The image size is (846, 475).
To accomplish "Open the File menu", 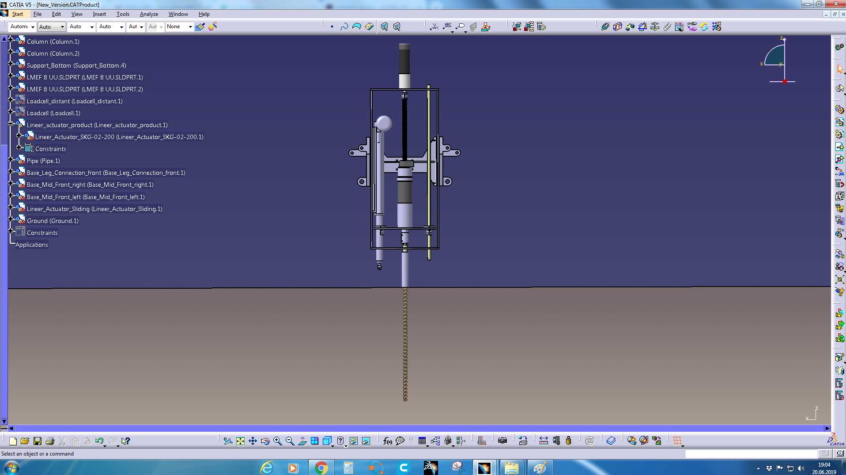I will click(38, 14).
